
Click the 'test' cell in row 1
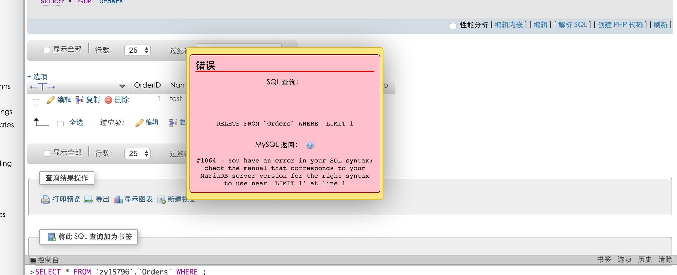coord(176,99)
